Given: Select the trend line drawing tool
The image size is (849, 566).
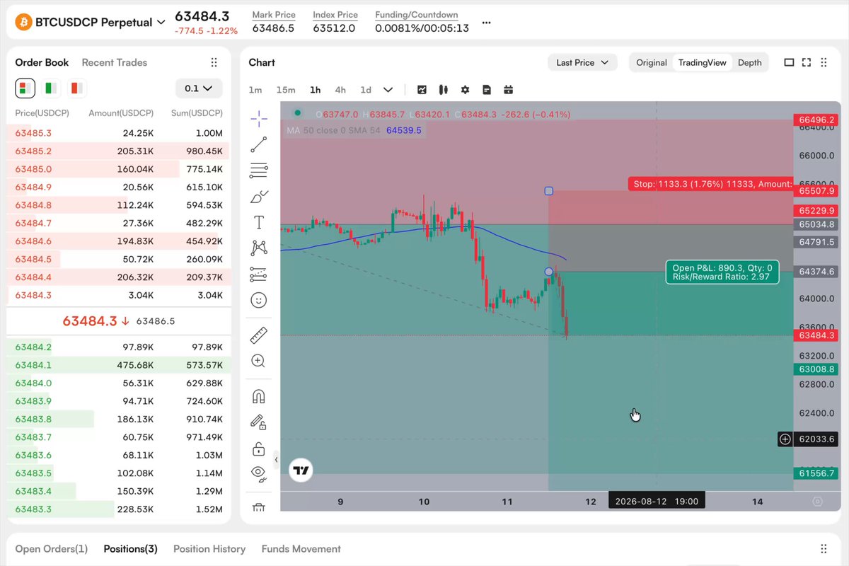Looking at the screenshot, I should (259, 144).
